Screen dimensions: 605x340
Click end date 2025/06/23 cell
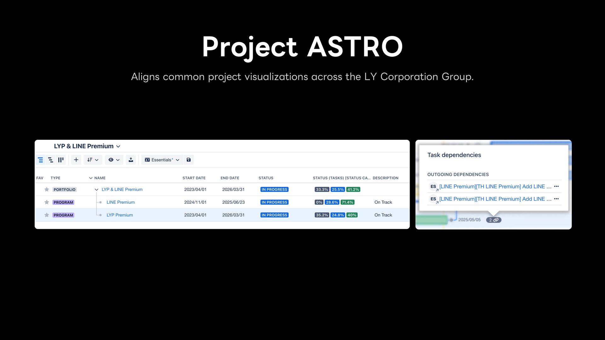tap(233, 202)
